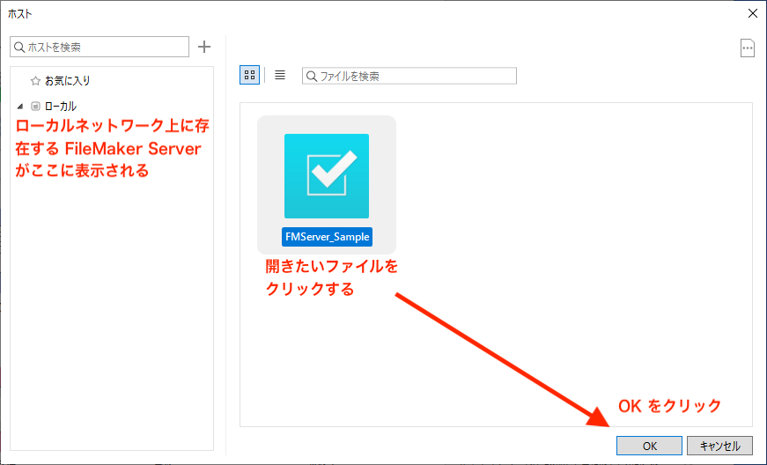The height and width of the screenshot is (465, 767).
Task: Focus the ホストを検索 search field
Action: pyautogui.click(x=106, y=47)
